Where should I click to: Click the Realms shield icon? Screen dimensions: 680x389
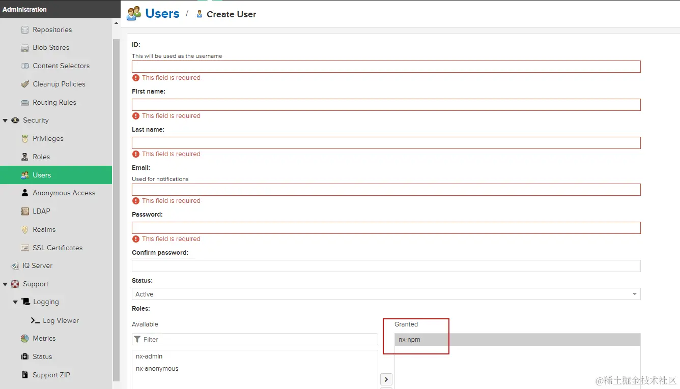coord(24,230)
